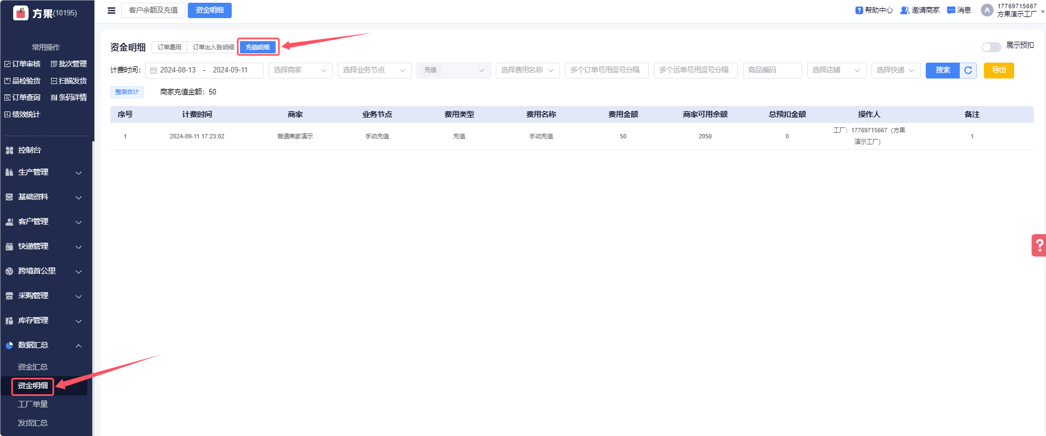Click the 导出 export button
This screenshot has width=1046, height=436.
(999, 70)
